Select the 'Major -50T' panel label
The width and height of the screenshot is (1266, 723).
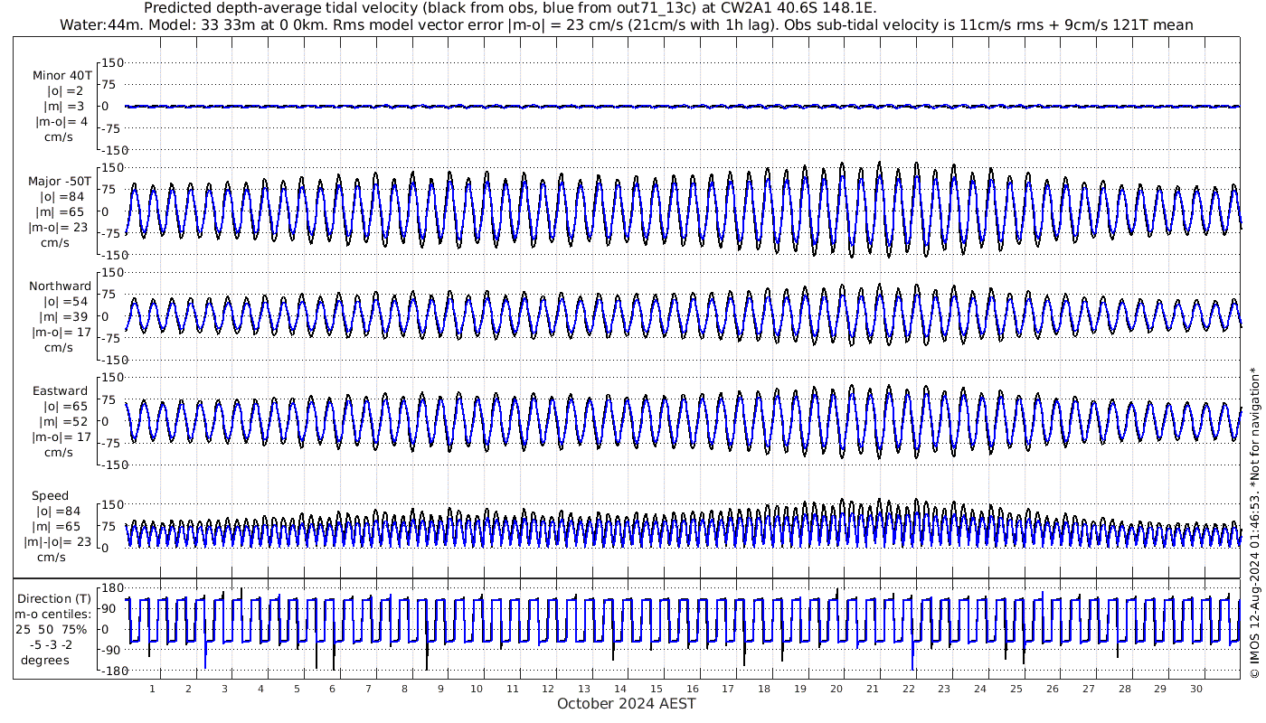(x=60, y=181)
